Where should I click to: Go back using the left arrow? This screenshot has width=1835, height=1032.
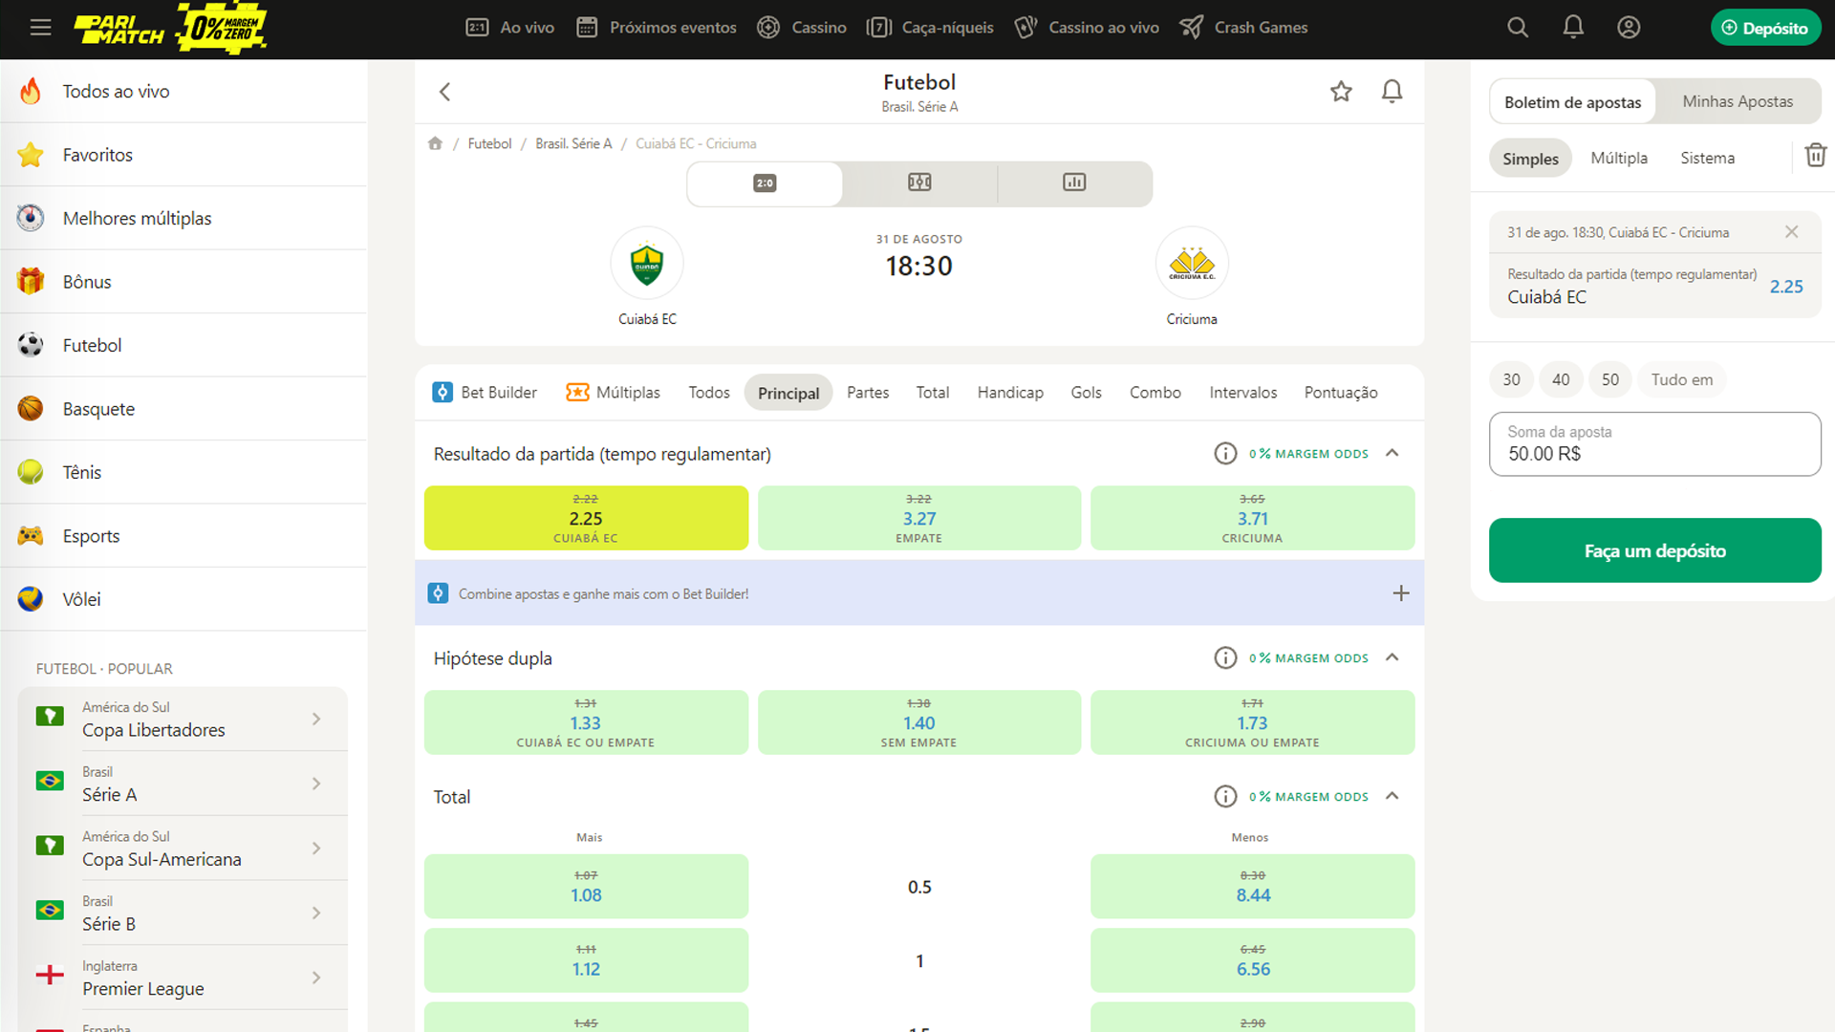pyautogui.click(x=444, y=92)
